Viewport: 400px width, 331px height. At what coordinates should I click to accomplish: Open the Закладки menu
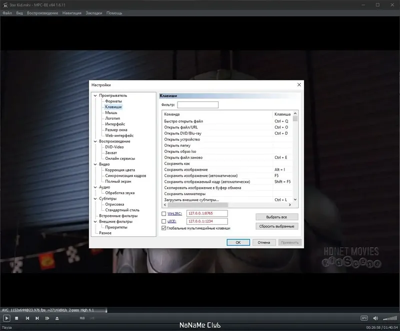pyautogui.click(x=93, y=13)
